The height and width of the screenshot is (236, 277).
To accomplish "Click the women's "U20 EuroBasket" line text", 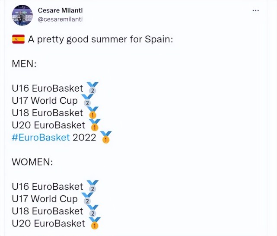I will point(48,223).
